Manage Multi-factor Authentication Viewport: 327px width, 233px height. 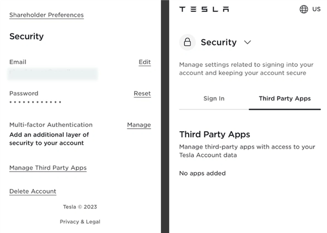138,125
